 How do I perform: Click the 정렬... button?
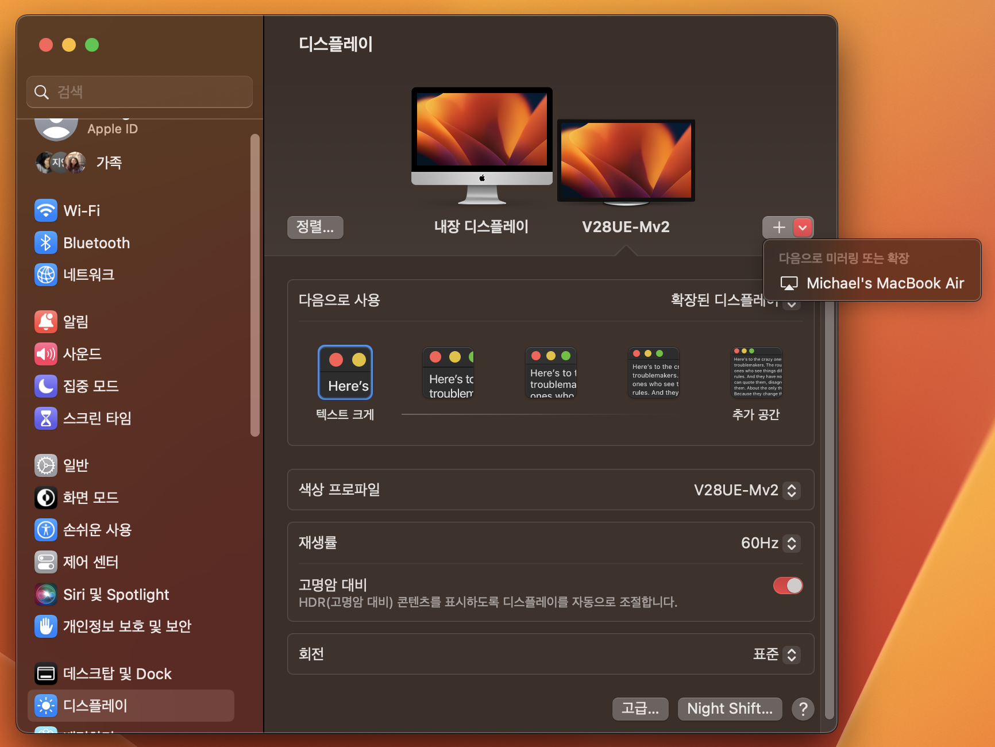pyautogui.click(x=315, y=227)
